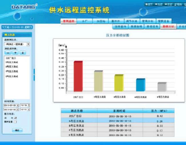
Task: Click the move-up arrow button
Action: (15, 53)
